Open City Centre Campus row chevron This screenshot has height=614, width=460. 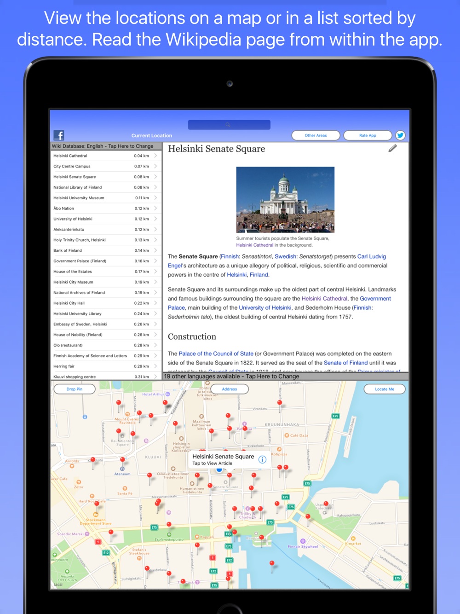(155, 166)
